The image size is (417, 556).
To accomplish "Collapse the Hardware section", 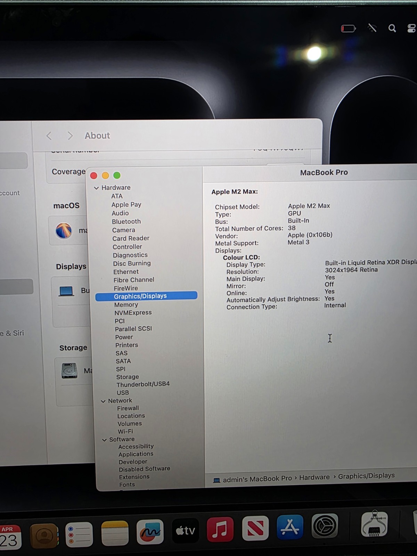I will tap(97, 188).
